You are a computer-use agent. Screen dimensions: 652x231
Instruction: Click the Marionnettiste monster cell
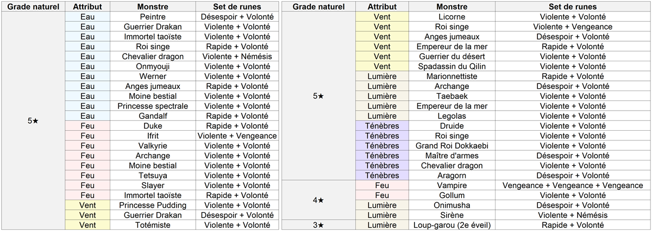452,76
